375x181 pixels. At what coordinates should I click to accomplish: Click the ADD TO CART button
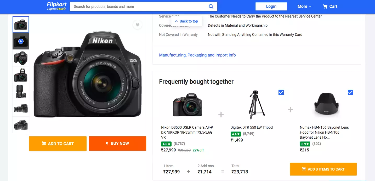click(58, 144)
